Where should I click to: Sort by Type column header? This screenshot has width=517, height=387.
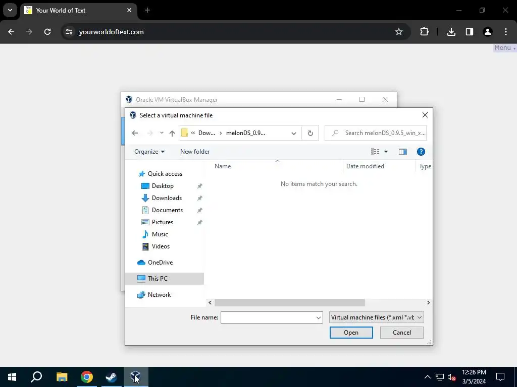(x=424, y=166)
